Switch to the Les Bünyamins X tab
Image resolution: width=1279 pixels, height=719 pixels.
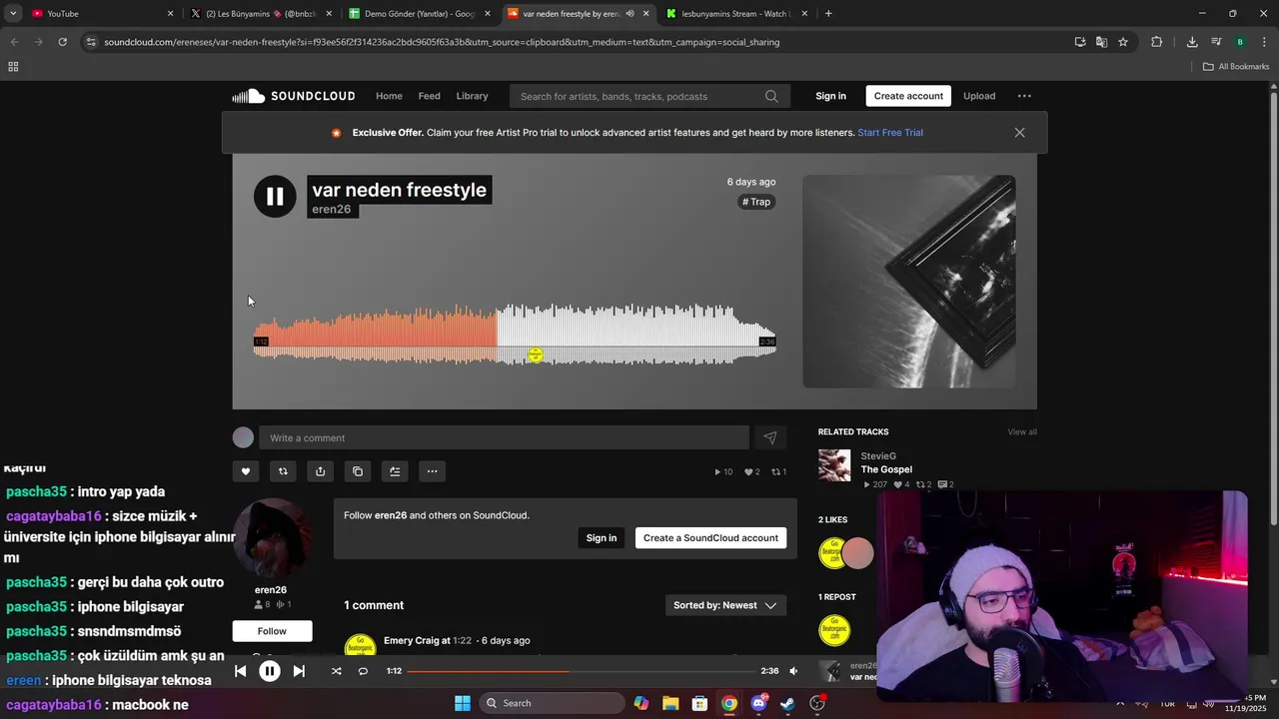tap(259, 14)
